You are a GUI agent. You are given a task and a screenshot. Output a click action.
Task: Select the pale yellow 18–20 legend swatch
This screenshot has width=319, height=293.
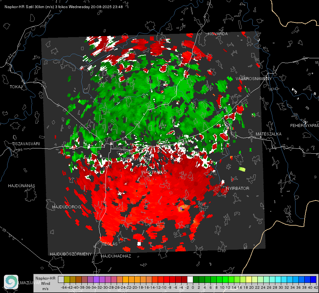tap(249, 280)
